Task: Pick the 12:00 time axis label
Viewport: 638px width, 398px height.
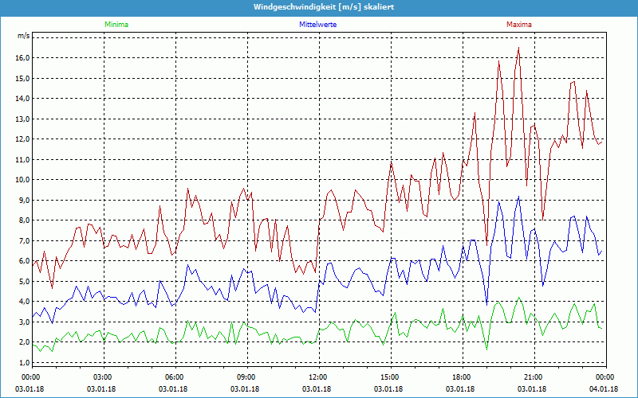Action: click(x=318, y=377)
